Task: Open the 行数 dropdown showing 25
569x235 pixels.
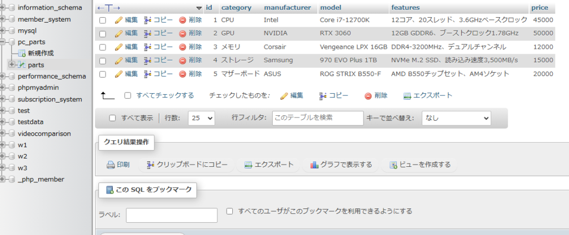Action: coord(202,118)
